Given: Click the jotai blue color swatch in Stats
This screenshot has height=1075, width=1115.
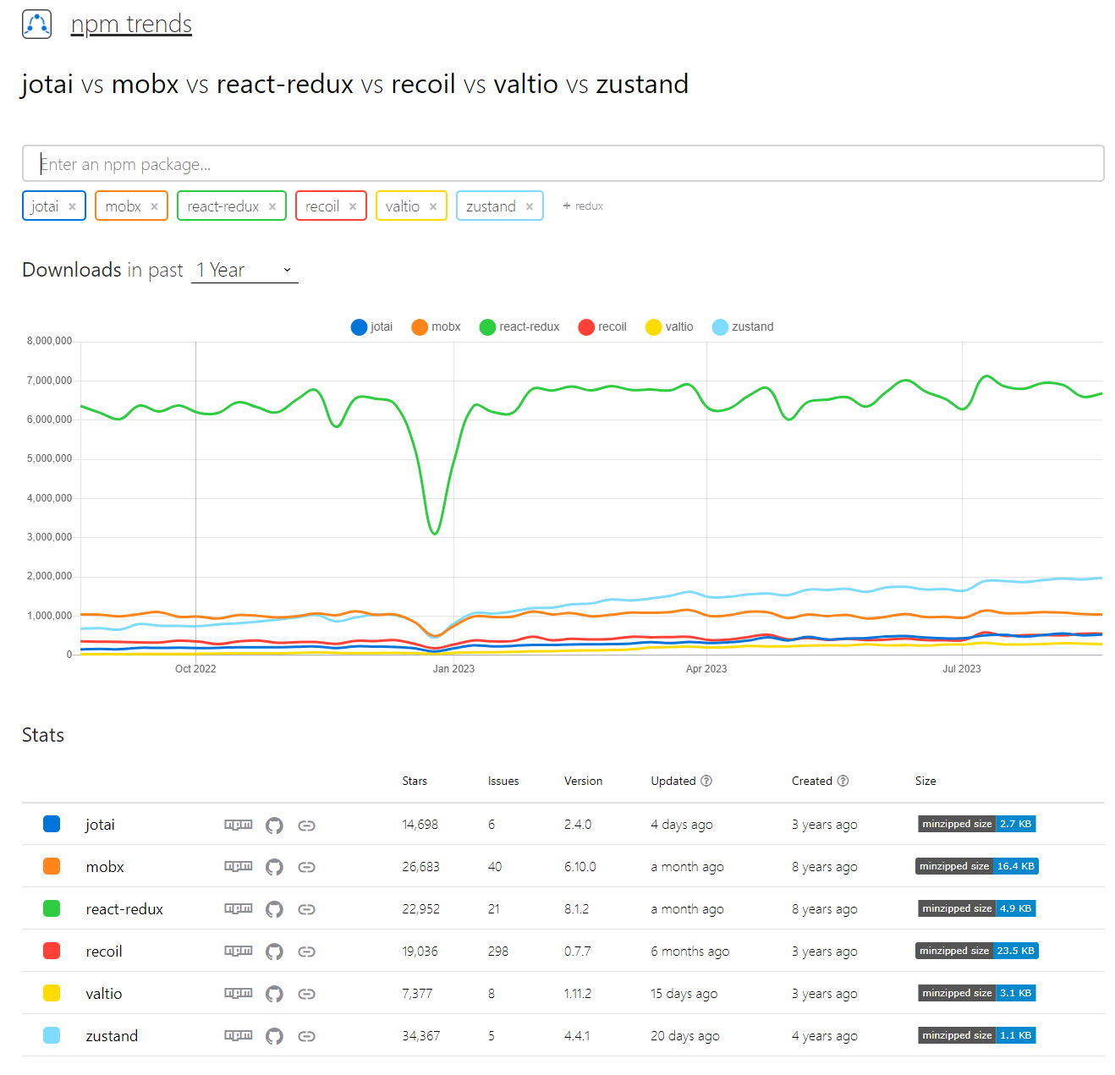Looking at the screenshot, I should point(52,825).
